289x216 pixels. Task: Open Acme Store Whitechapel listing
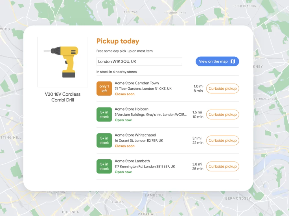[135, 135]
